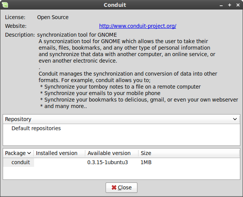Click the Conduit window title text

[115, 5]
